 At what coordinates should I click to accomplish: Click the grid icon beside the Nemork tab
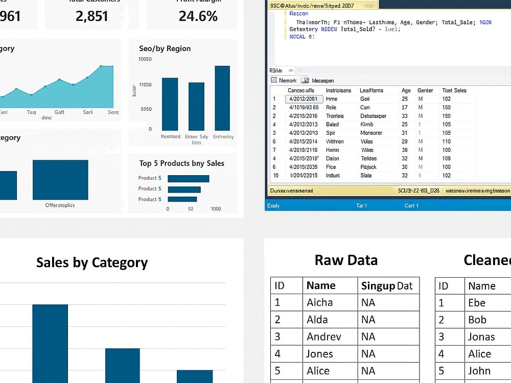(274, 80)
